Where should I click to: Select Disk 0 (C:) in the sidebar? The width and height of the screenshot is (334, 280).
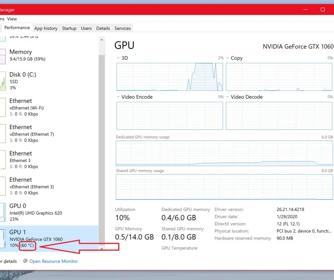[x=23, y=81]
